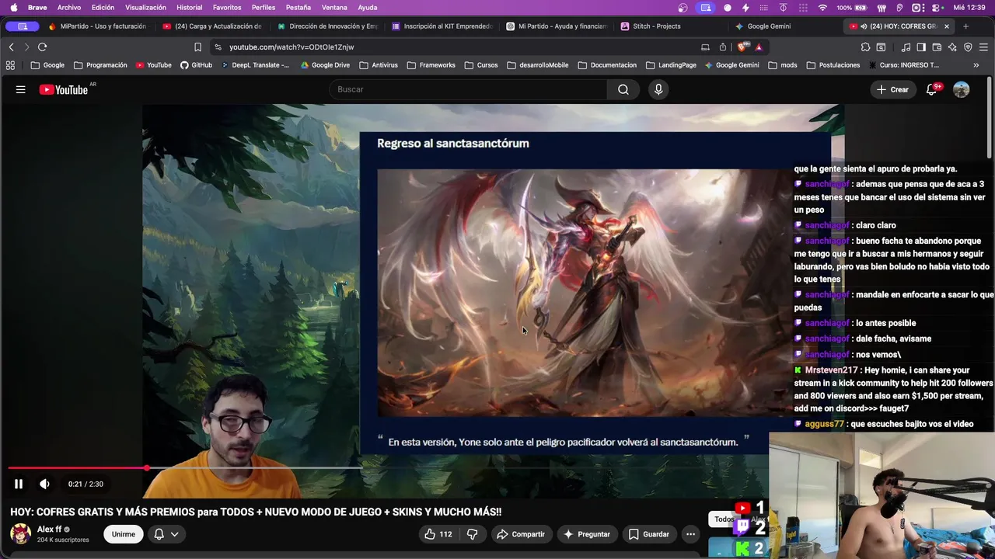995x559 pixels.
Task: Click the youtube.com address bar URL
Action: 292,47
